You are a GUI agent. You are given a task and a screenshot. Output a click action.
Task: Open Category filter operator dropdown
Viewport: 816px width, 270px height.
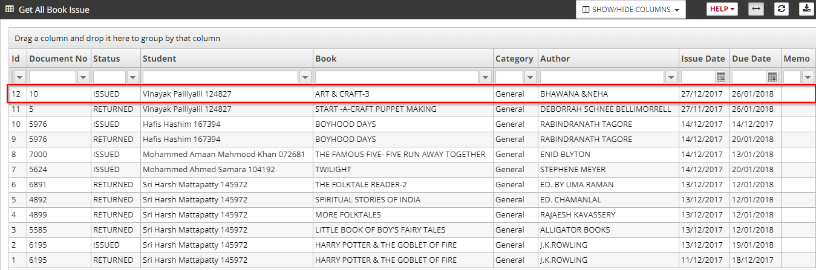(530, 77)
